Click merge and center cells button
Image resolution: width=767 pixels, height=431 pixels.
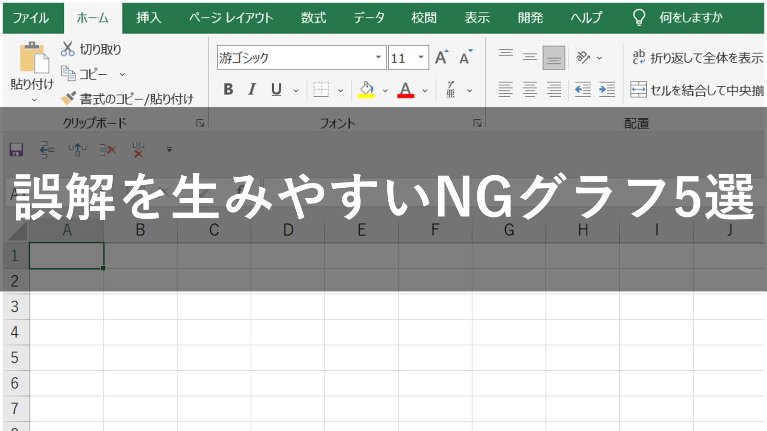(697, 90)
